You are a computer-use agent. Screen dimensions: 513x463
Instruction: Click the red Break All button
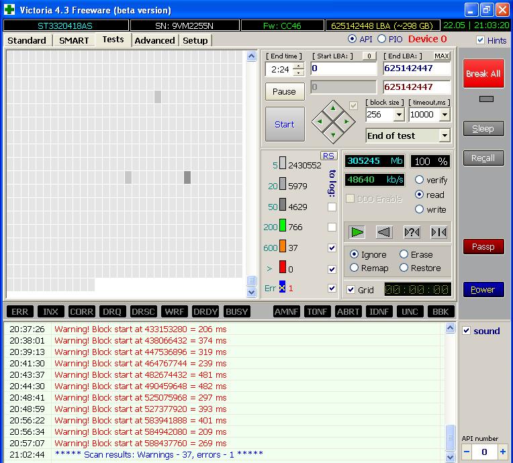[x=483, y=74]
